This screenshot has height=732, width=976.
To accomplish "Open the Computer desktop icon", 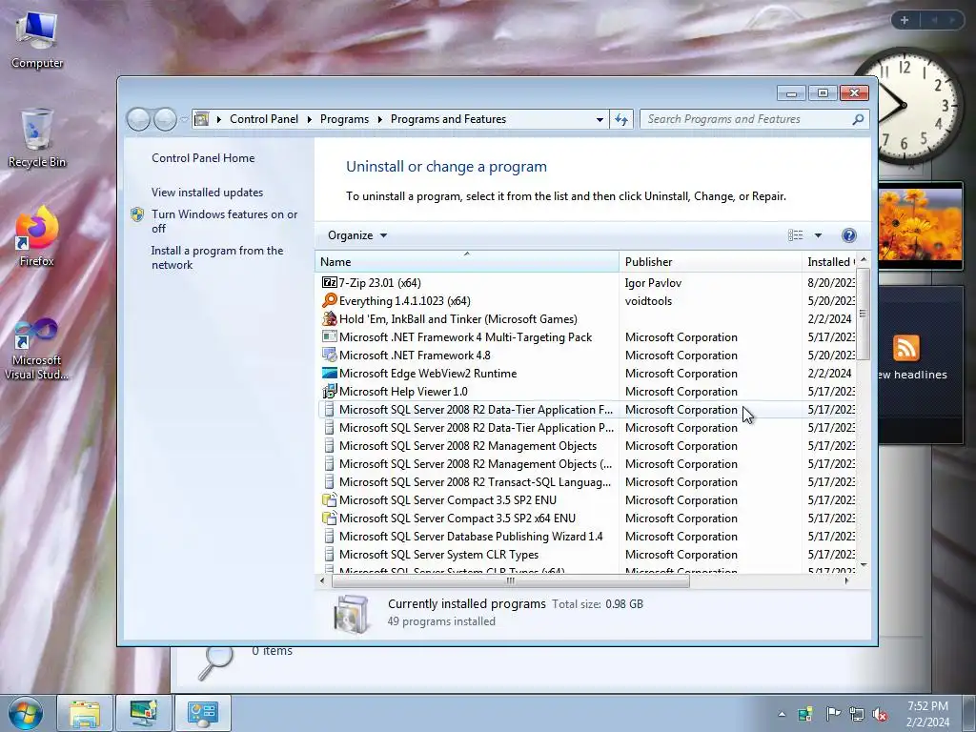I will pyautogui.click(x=37, y=39).
